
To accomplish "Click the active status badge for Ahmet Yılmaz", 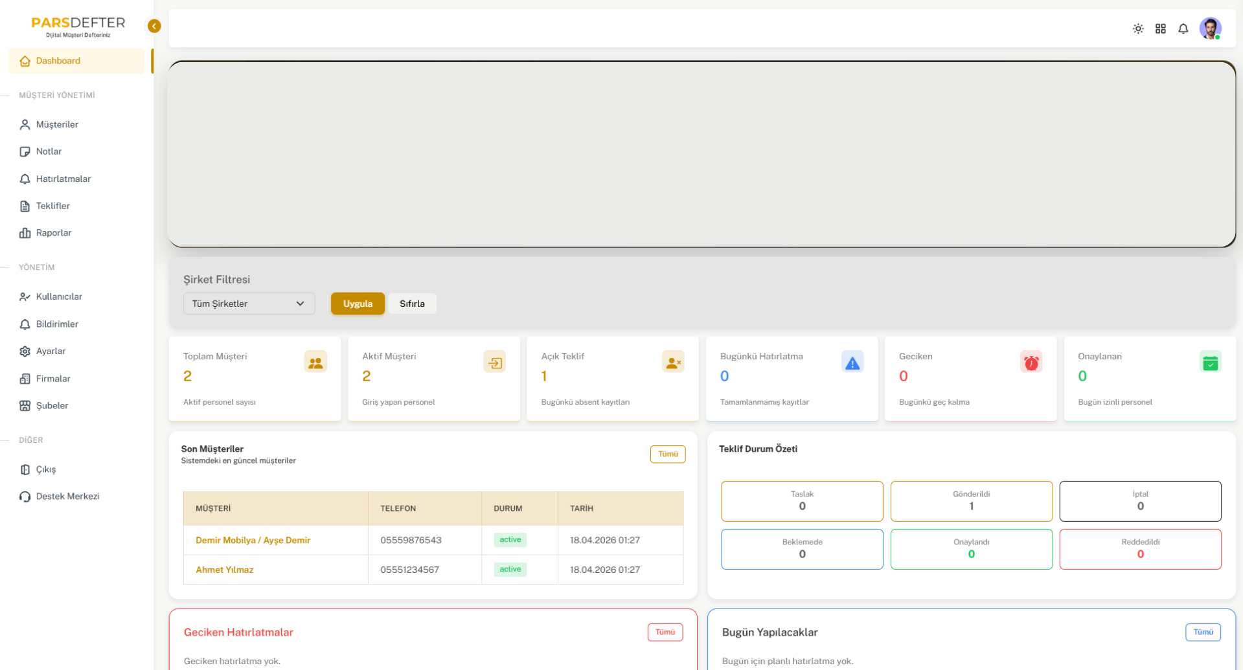I will point(510,569).
